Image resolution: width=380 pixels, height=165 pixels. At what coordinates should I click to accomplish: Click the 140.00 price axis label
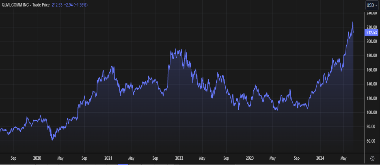372,84
